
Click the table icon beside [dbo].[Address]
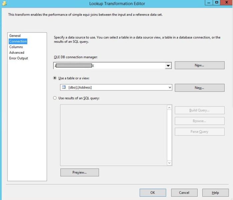[x=64, y=87]
